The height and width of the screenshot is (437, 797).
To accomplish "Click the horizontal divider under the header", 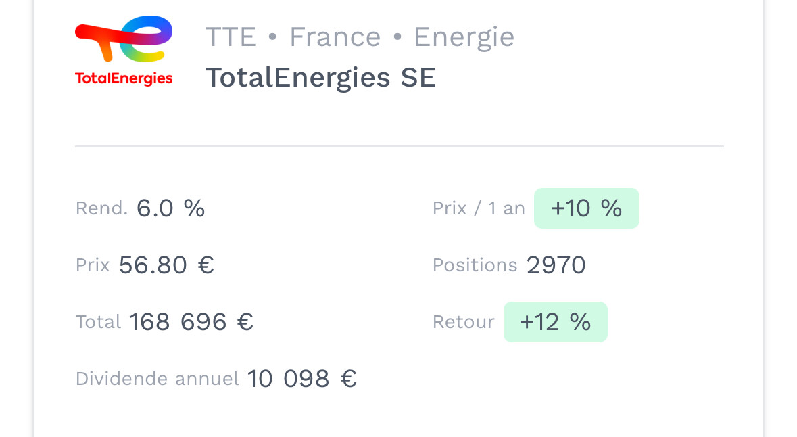I will click(399, 146).
